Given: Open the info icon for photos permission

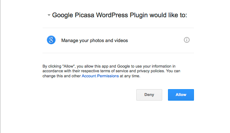Looking at the screenshot, I should [187, 40].
